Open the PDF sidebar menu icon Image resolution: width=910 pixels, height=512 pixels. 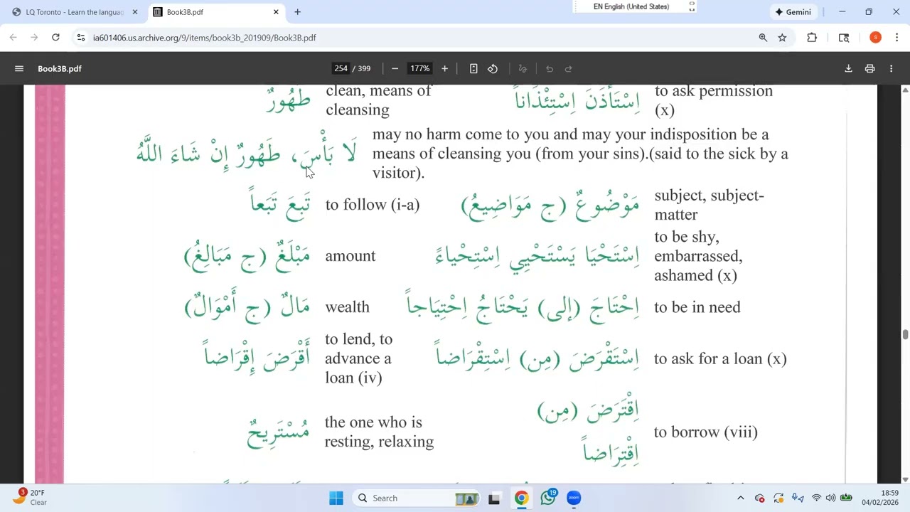19,68
